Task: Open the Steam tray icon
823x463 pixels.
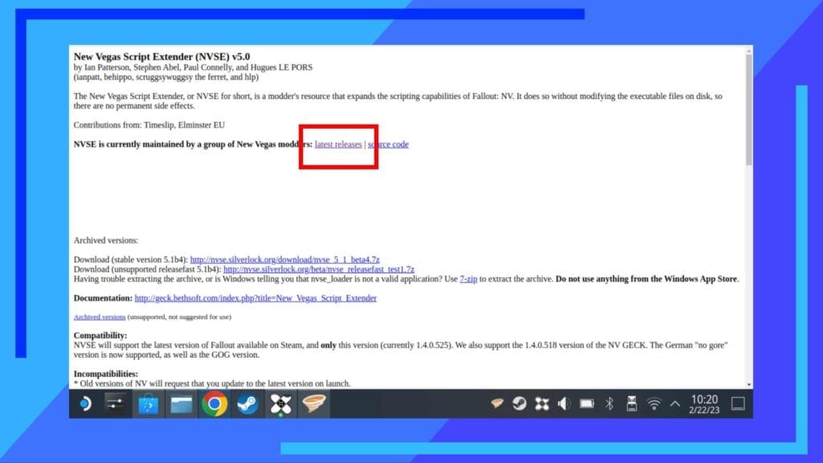Action: 520,404
